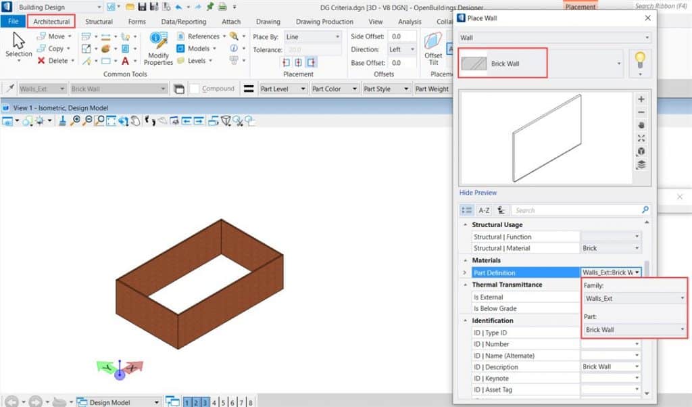The image size is (692, 407).
Task: Click the pan hand icon beside wall preview
Action: [641, 125]
